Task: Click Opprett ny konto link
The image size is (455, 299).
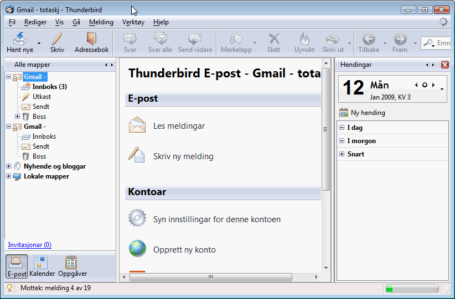Action: (184, 250)
